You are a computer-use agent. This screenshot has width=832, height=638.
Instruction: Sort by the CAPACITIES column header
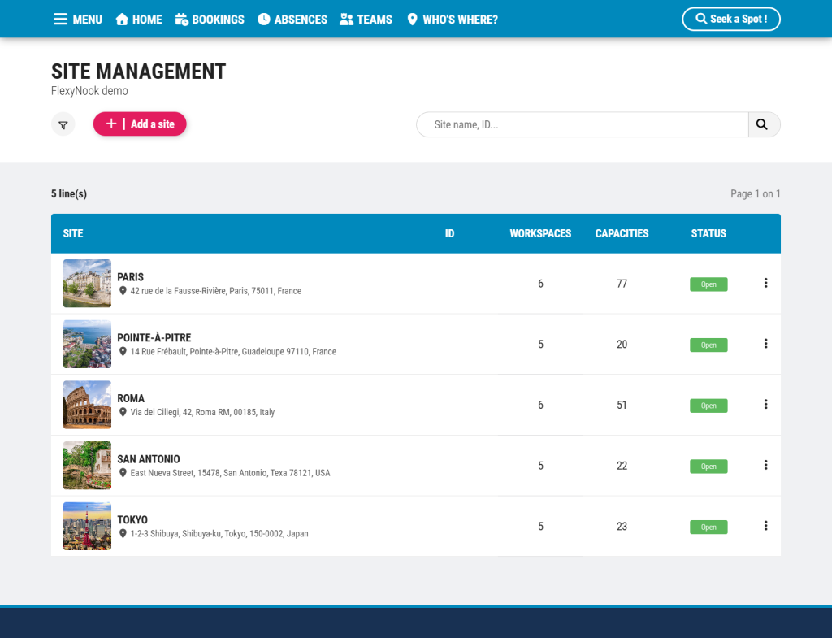click(622, 233)
